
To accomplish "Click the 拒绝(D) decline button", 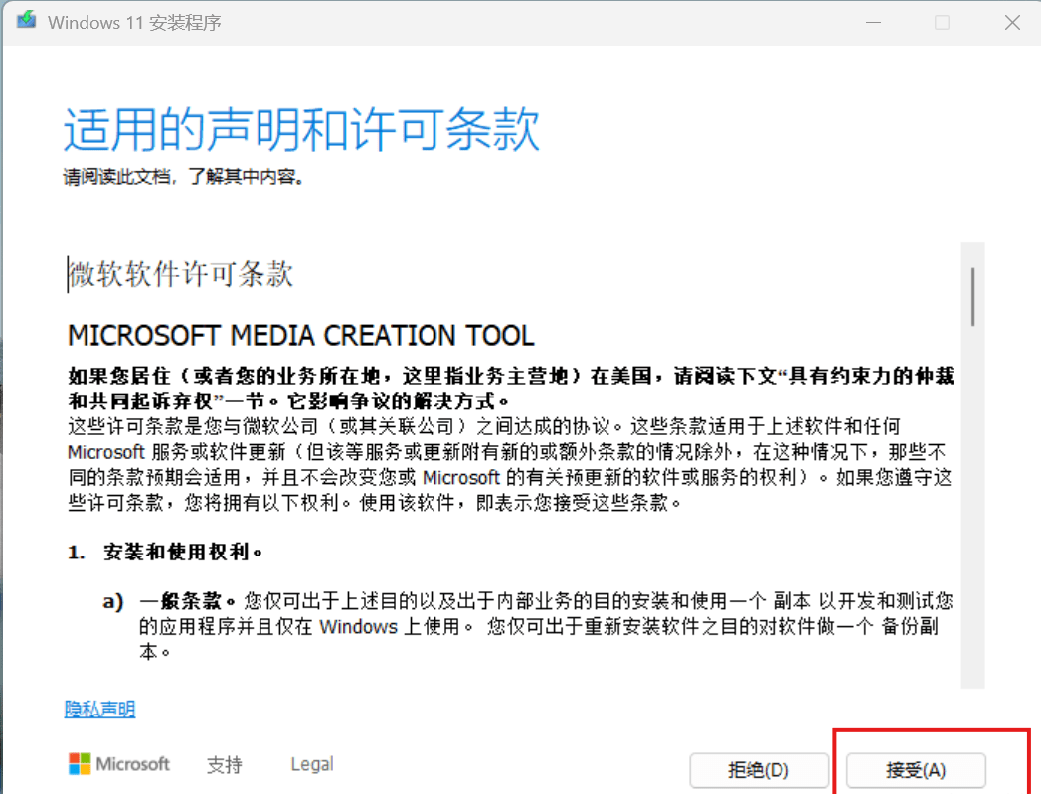I will [x=760, y=770].
